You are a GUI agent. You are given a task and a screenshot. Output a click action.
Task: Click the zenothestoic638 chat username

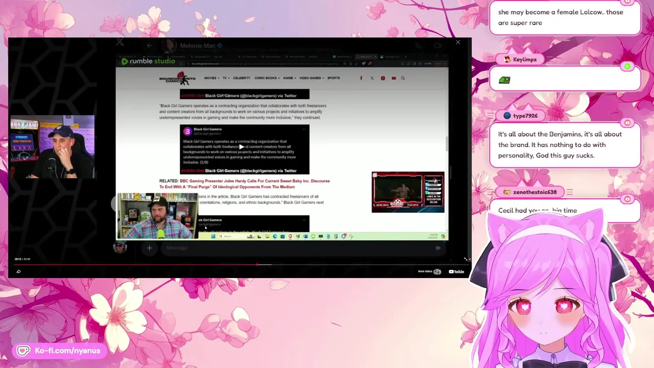(535, 192)
